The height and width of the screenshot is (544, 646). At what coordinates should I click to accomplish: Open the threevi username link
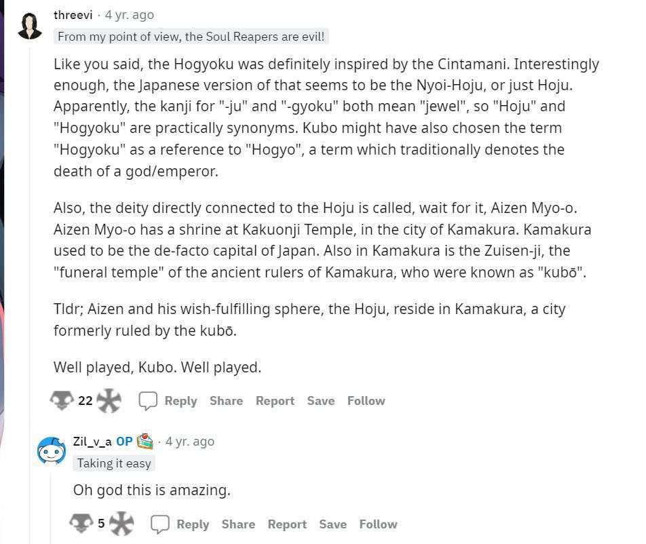73,15
